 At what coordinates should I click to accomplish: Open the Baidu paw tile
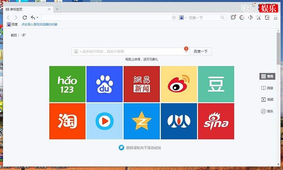[x=105, y=84]
